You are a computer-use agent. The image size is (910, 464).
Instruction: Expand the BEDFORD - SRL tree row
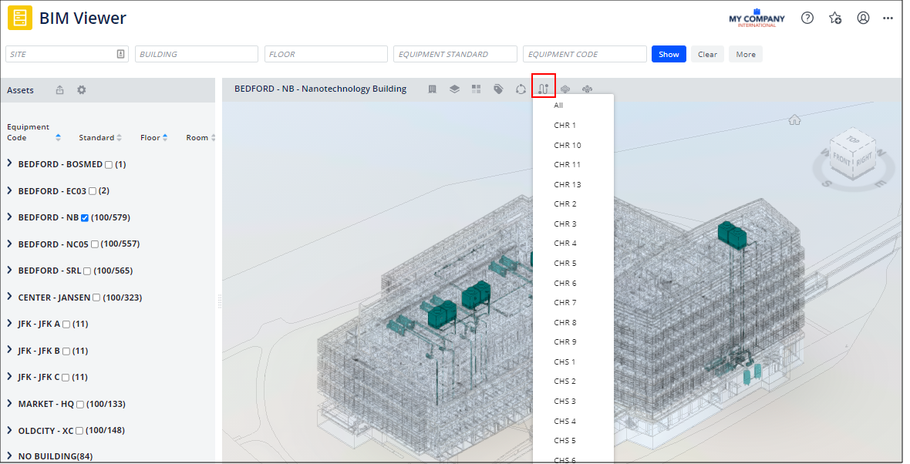tap(9, 271)
